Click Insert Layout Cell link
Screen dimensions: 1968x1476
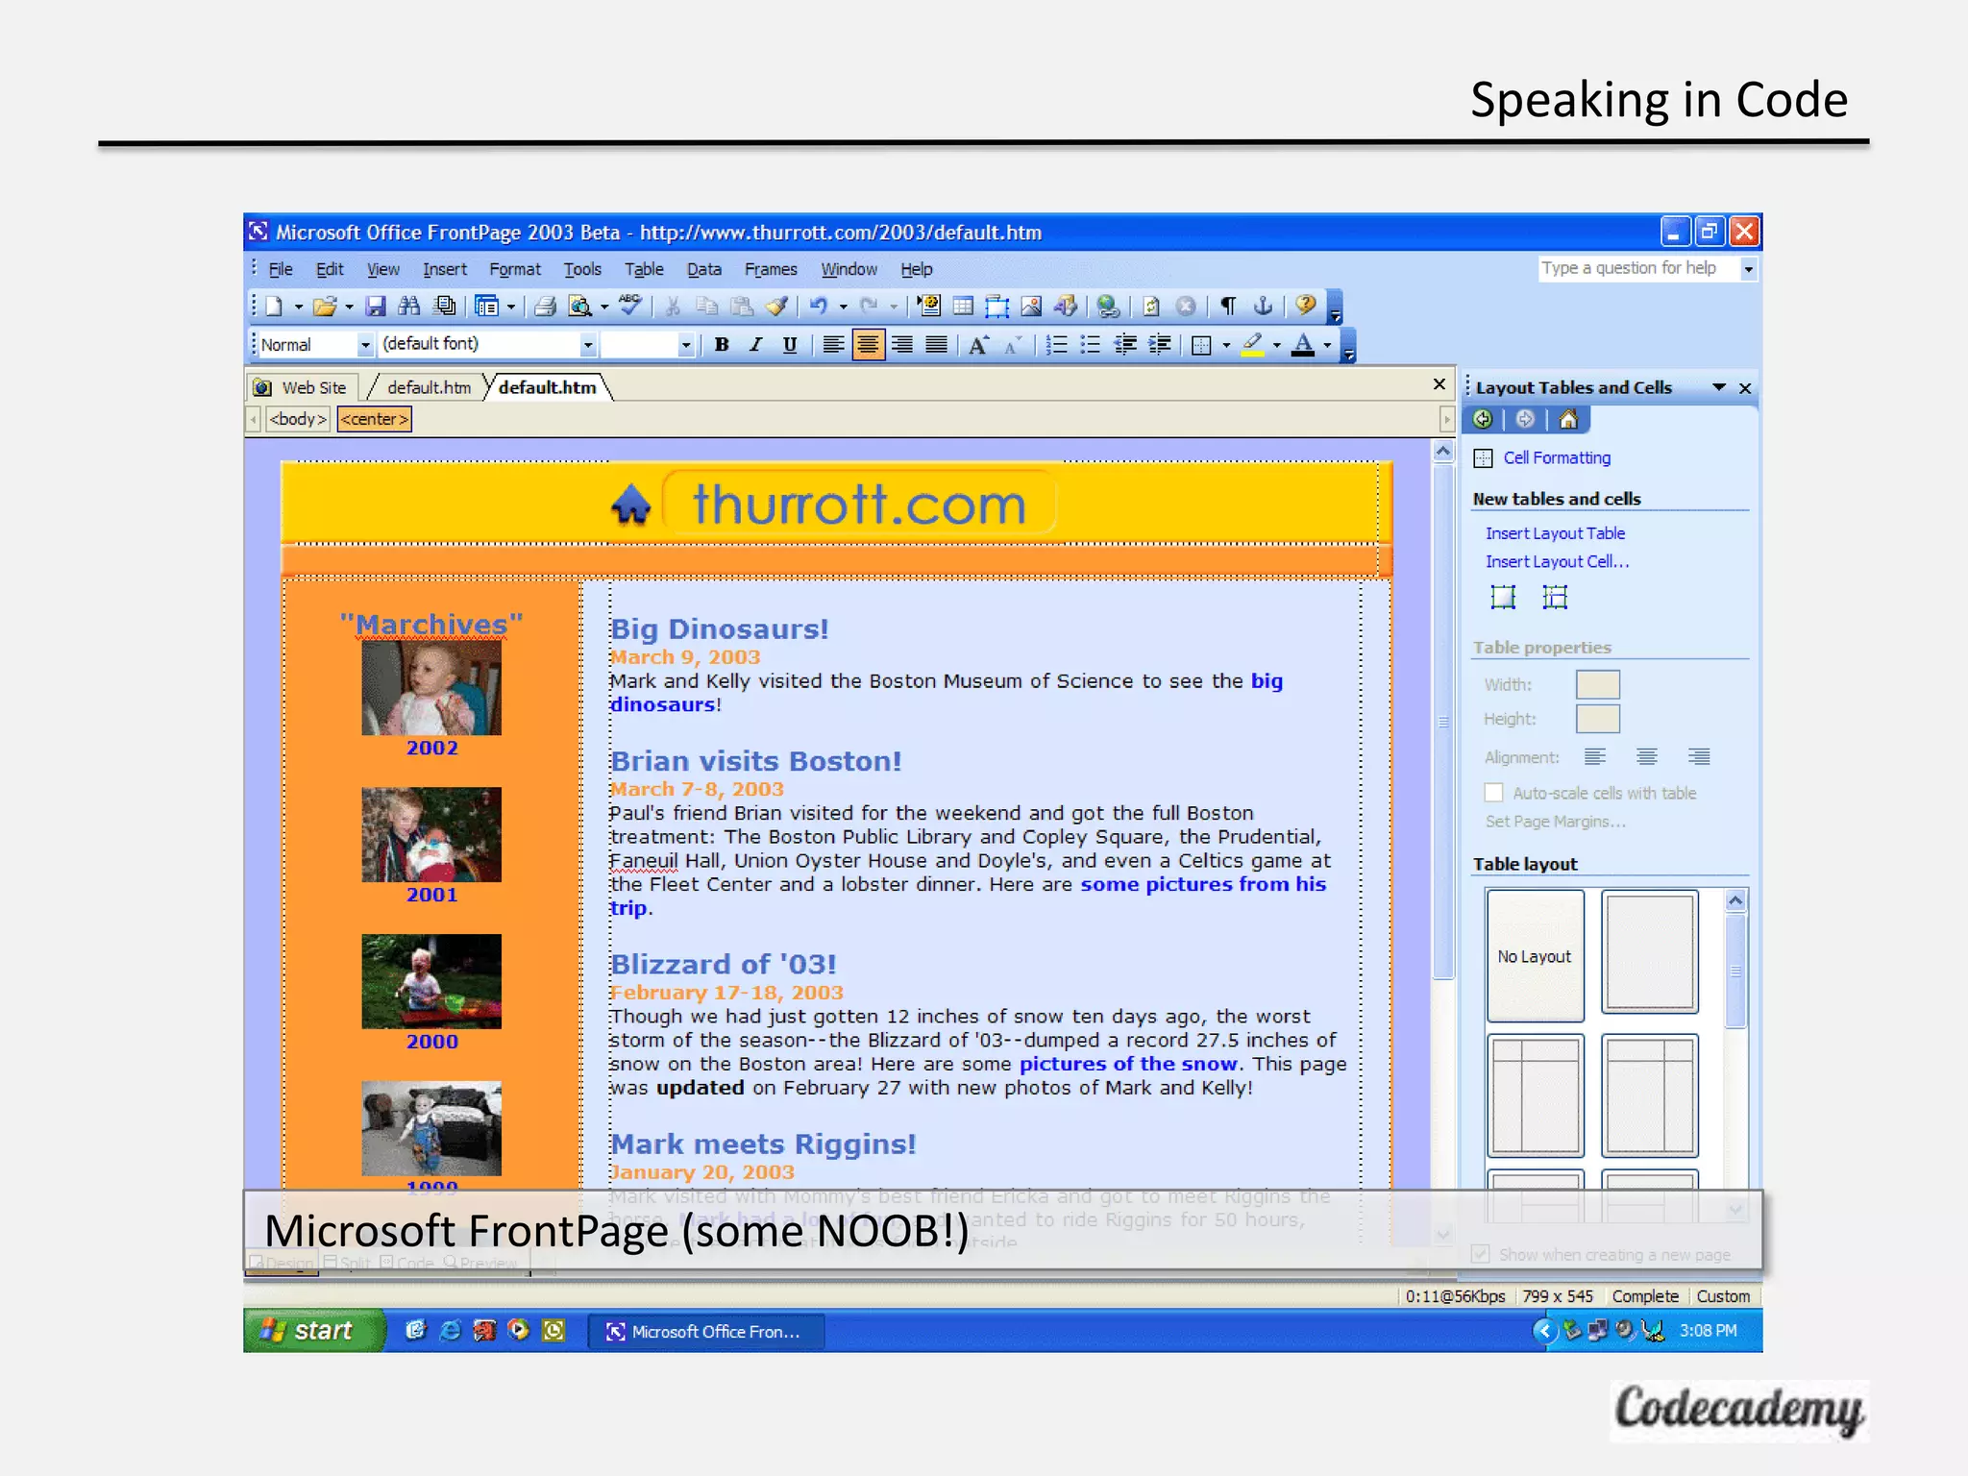click(1557, 561)
